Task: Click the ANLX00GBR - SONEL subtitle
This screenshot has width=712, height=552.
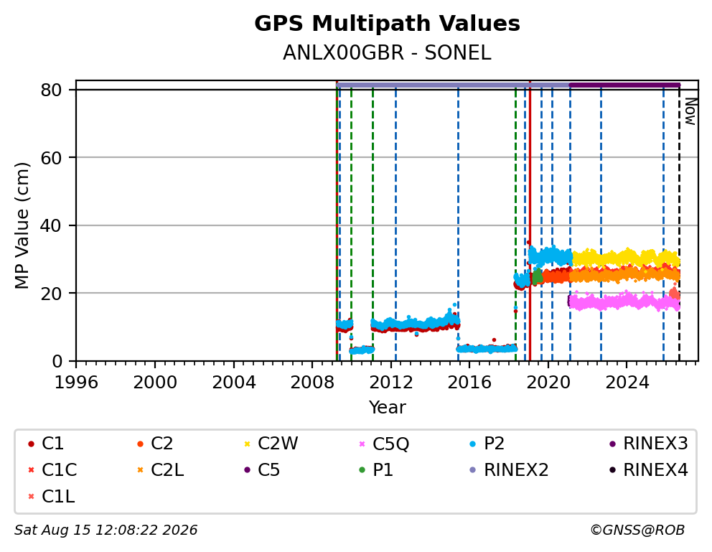Action: click(387, 53)
